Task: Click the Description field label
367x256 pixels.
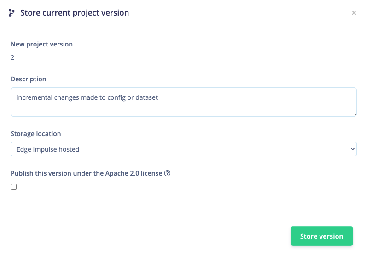Action: pyautogui.click(x=29, y=79)
